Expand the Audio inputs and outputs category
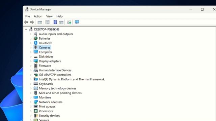This screenshot has width=216, height=121. coord(31,34)
